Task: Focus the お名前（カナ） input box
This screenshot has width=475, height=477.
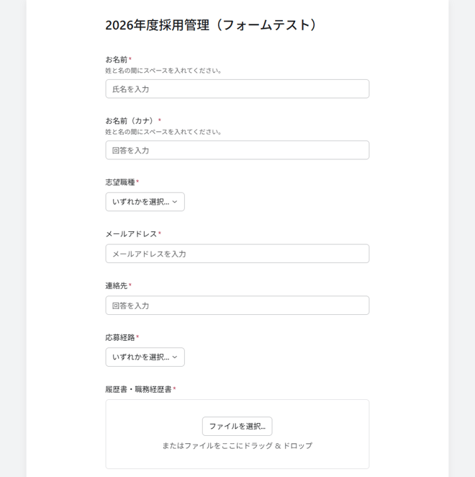Action: [x=237, y=150]
